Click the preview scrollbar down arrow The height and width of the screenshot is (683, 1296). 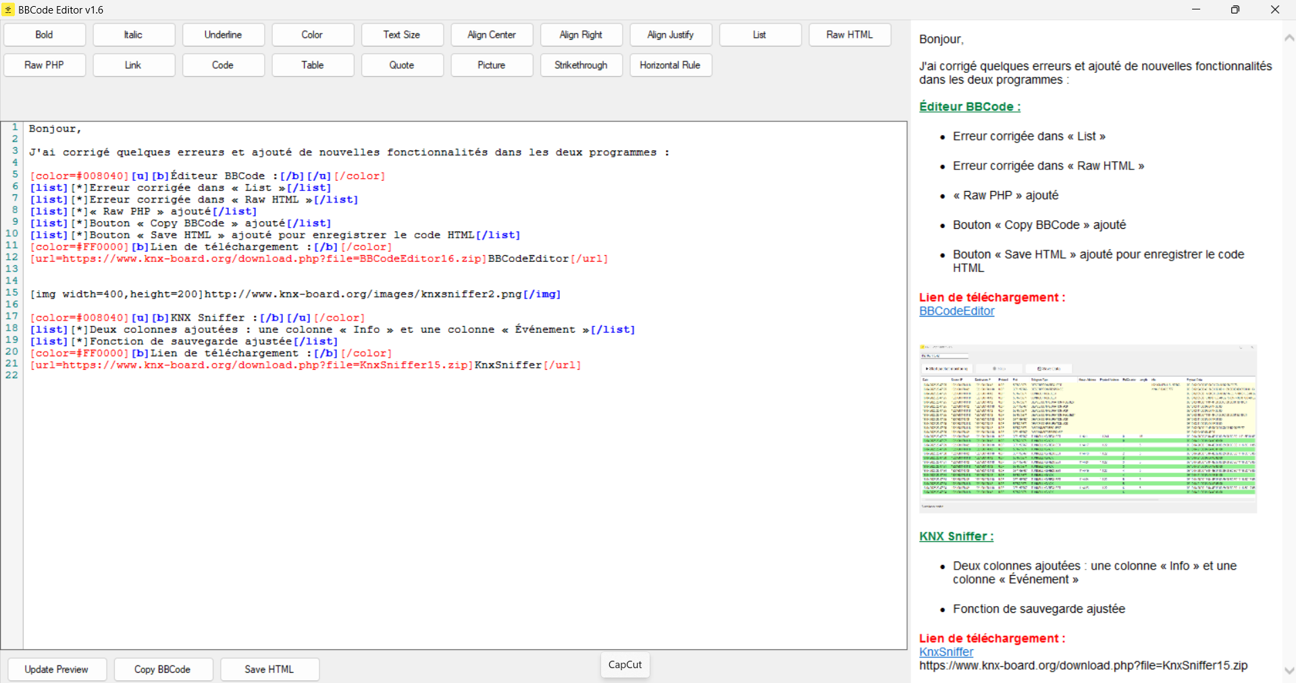pos(1289,671)
